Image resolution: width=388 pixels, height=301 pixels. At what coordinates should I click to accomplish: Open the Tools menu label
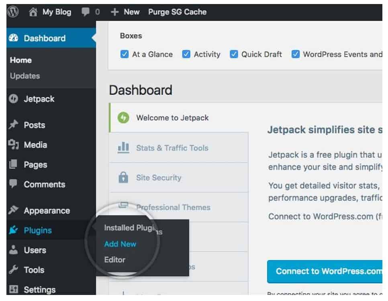point(34,270)
